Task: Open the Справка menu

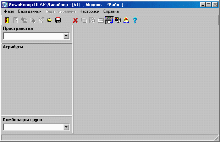Action: 111,11
